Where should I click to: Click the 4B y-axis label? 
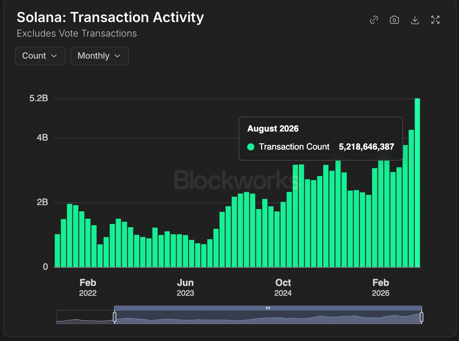coord(43,137)
